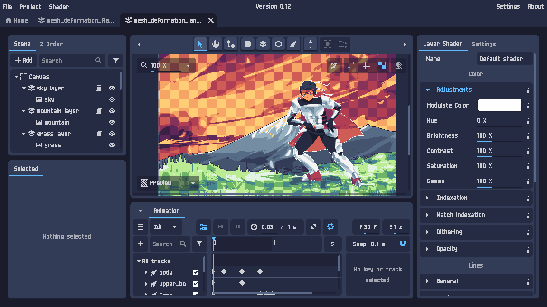Open the Modulate Color swatch
Image resolution: width=547 pixels, height=307 pixels.
click(499, 105)
